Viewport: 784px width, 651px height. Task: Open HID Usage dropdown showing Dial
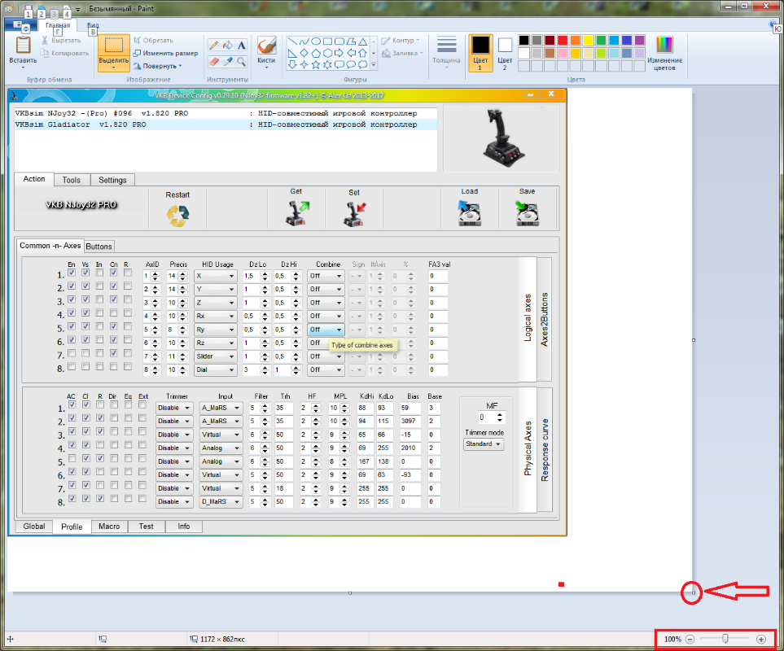point(215,369)
